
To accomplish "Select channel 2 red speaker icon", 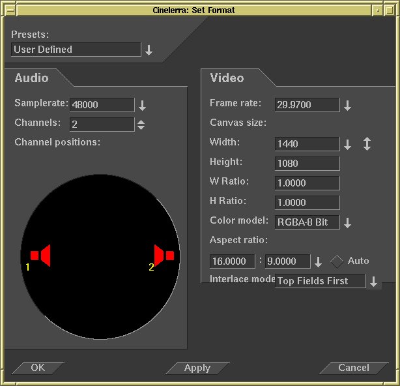I will point(164,256).
